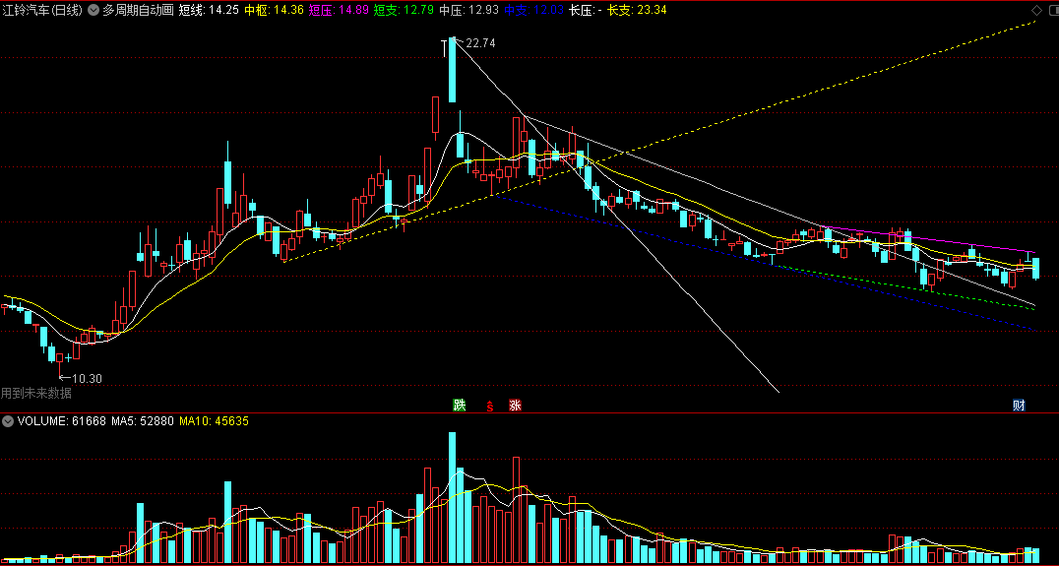The image size is (1059, 566).
Task: Select the magenta 短压: 14.89 label
Action: click(x=339, y=10)
